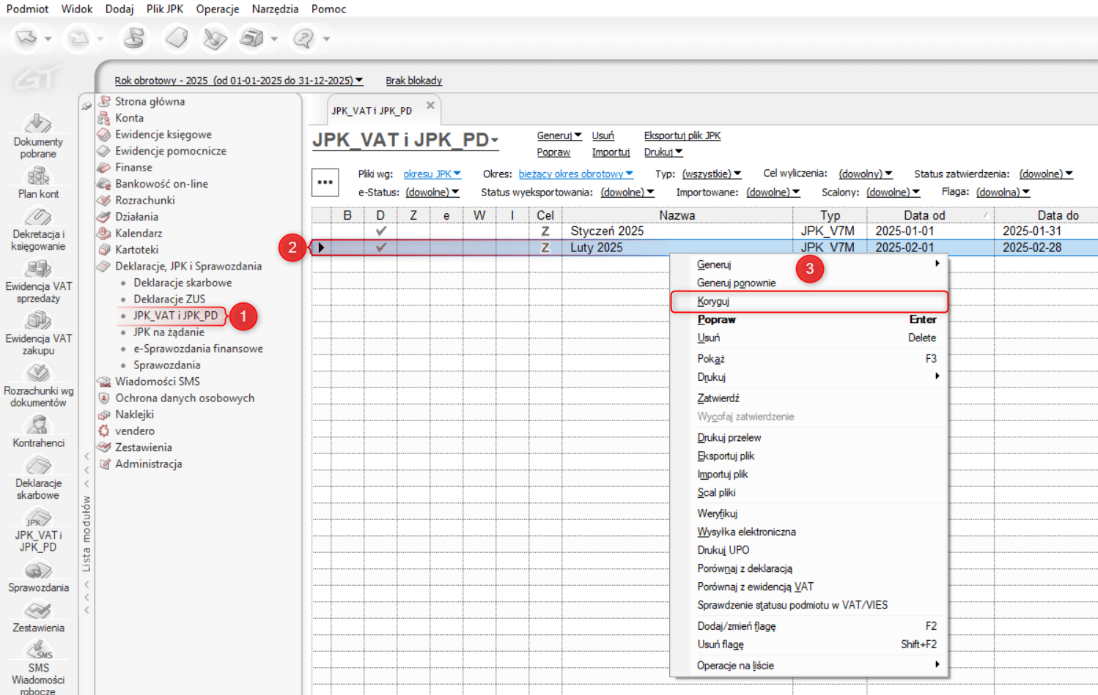Open the Generuj dropdown above the list
Viewport: 1098px width, 695px height.
(x=559, y=135)
